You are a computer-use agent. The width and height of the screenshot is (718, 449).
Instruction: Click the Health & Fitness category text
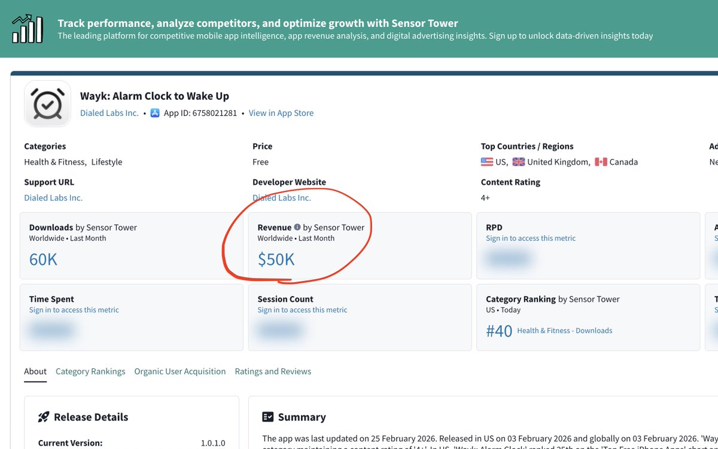pos(55,162)
